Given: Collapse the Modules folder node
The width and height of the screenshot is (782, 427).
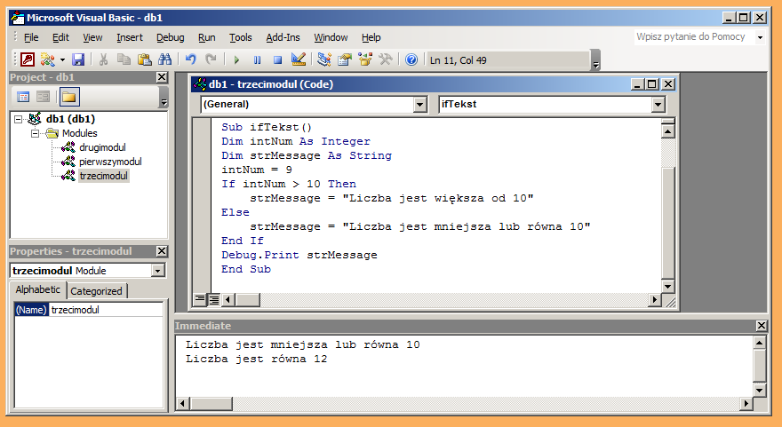Looking at the screenshot, I should (x=35, y=133).
